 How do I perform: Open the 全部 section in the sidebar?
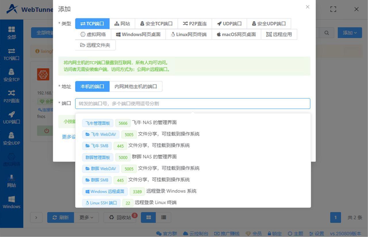11,33
